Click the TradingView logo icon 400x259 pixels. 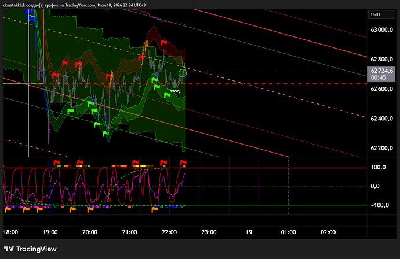pyautogui.click(x=9, y=249)
